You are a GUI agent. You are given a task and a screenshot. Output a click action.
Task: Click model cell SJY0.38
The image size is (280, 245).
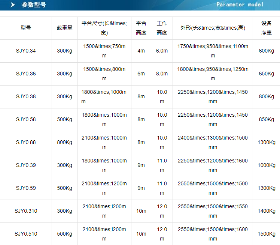click(x=26, y=97)
